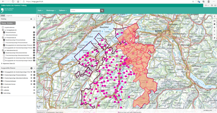Viewport: 217px width, 113px height.
Task: Uncheck Deutschsprachige Primarschulkreise in the catalog
Action: pyautogui.click(x=4, y=40)
